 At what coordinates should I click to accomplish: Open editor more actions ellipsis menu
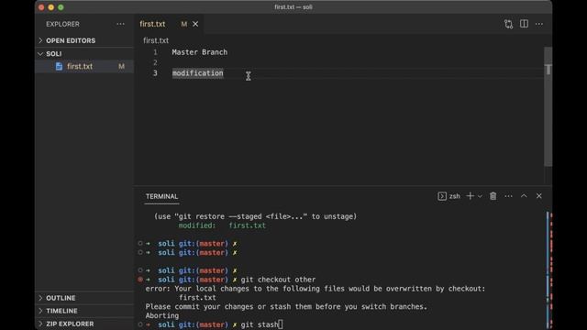click(539, 24)
